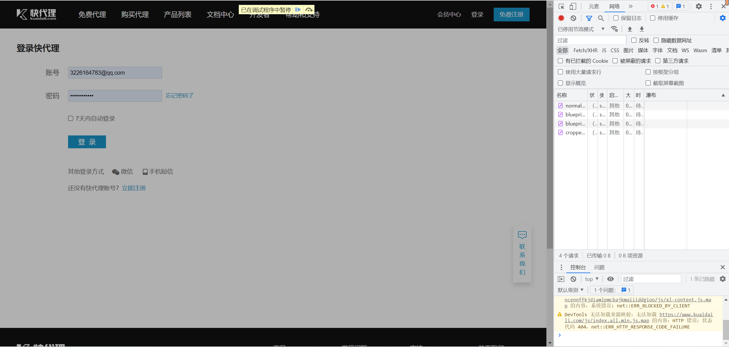The width and height of the screenshot is (729, 347).
Task: Open index.all.min.js.map link in console
Action: (639, 317)
